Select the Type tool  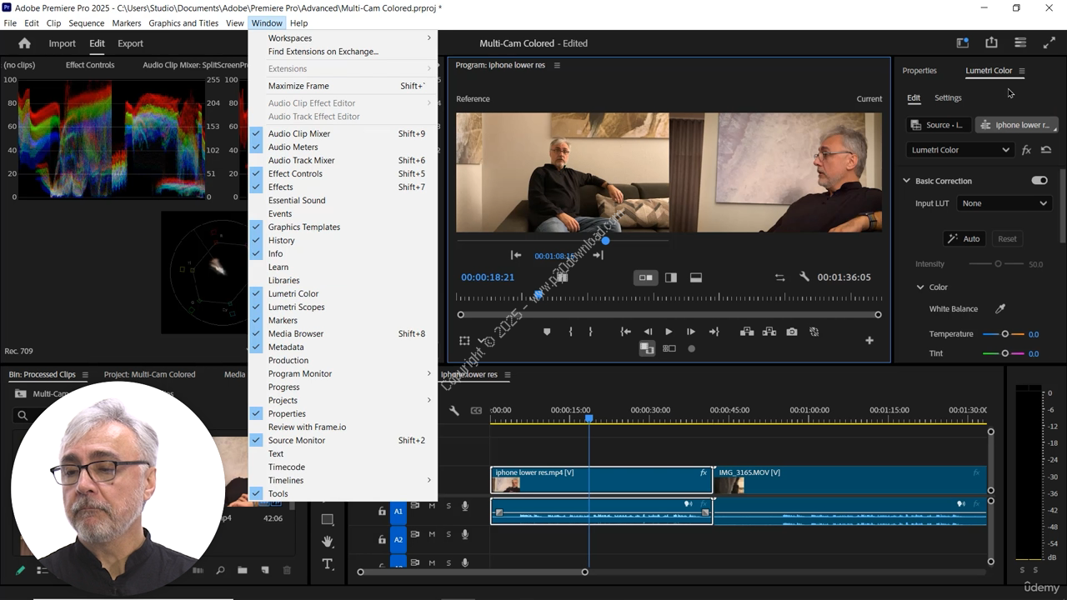pyautogui.click(x=328, y=564)
